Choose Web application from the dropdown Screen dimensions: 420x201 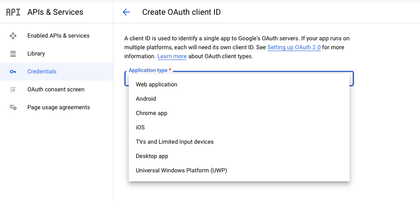click(x=239, y=85)
